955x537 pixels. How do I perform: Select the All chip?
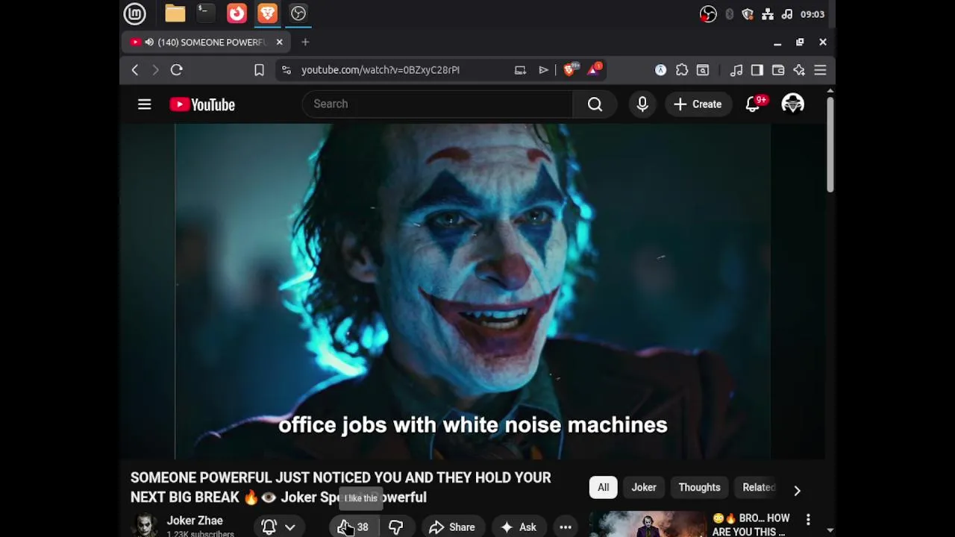(x=603, y=488)
